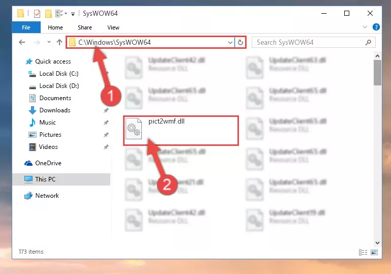This screenshot has width=391, height=274.
Task: Click the search magnifier icon
Action: point(368,42)
